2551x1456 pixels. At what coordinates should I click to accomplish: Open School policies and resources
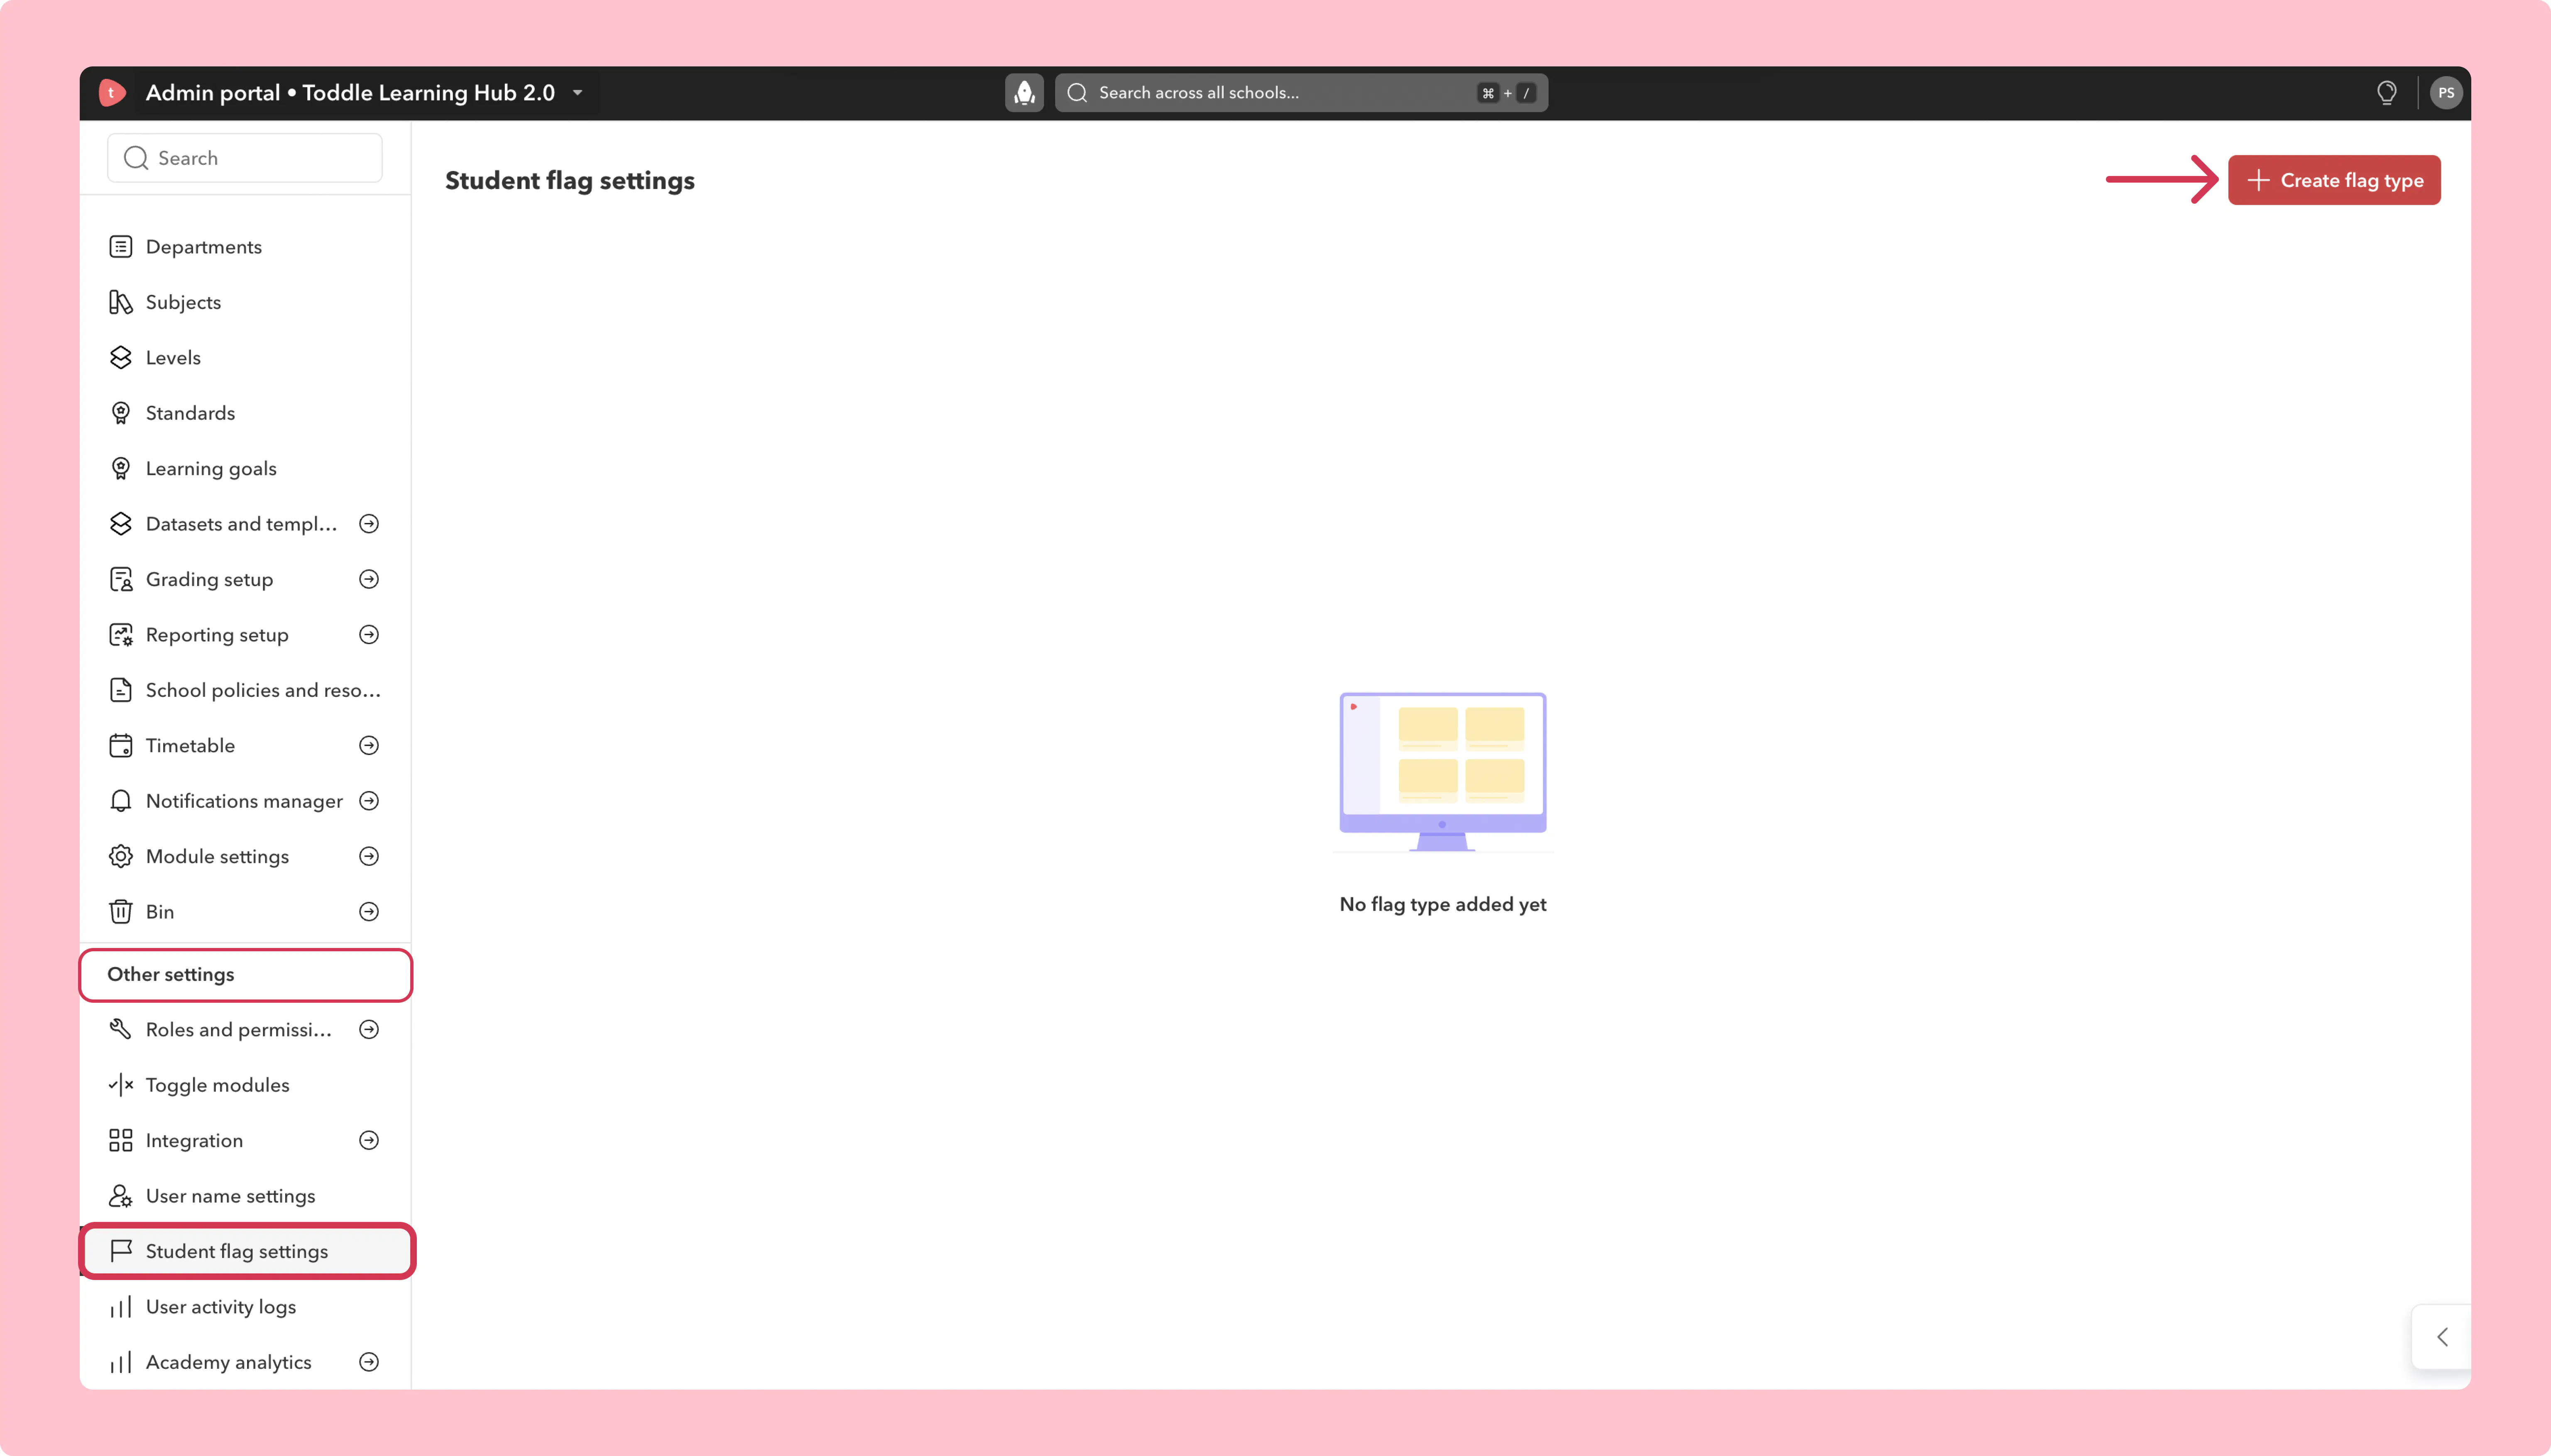(x=245, y=690)
